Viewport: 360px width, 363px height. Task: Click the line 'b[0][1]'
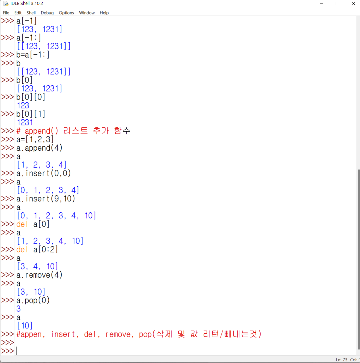tap(31, 114)
